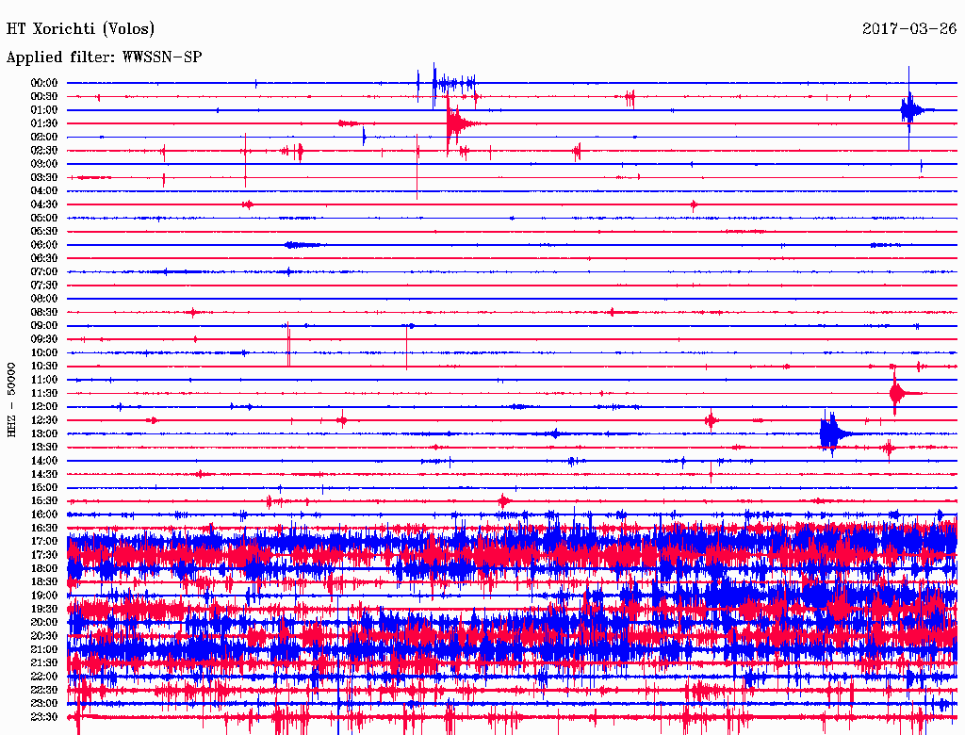Select the 05:00 time row label
Viewport: 965px width, 735px height.
44,218
